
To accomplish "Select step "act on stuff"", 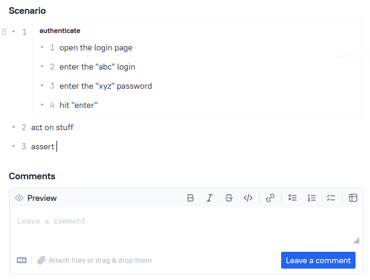I will (x=52, y=127).
